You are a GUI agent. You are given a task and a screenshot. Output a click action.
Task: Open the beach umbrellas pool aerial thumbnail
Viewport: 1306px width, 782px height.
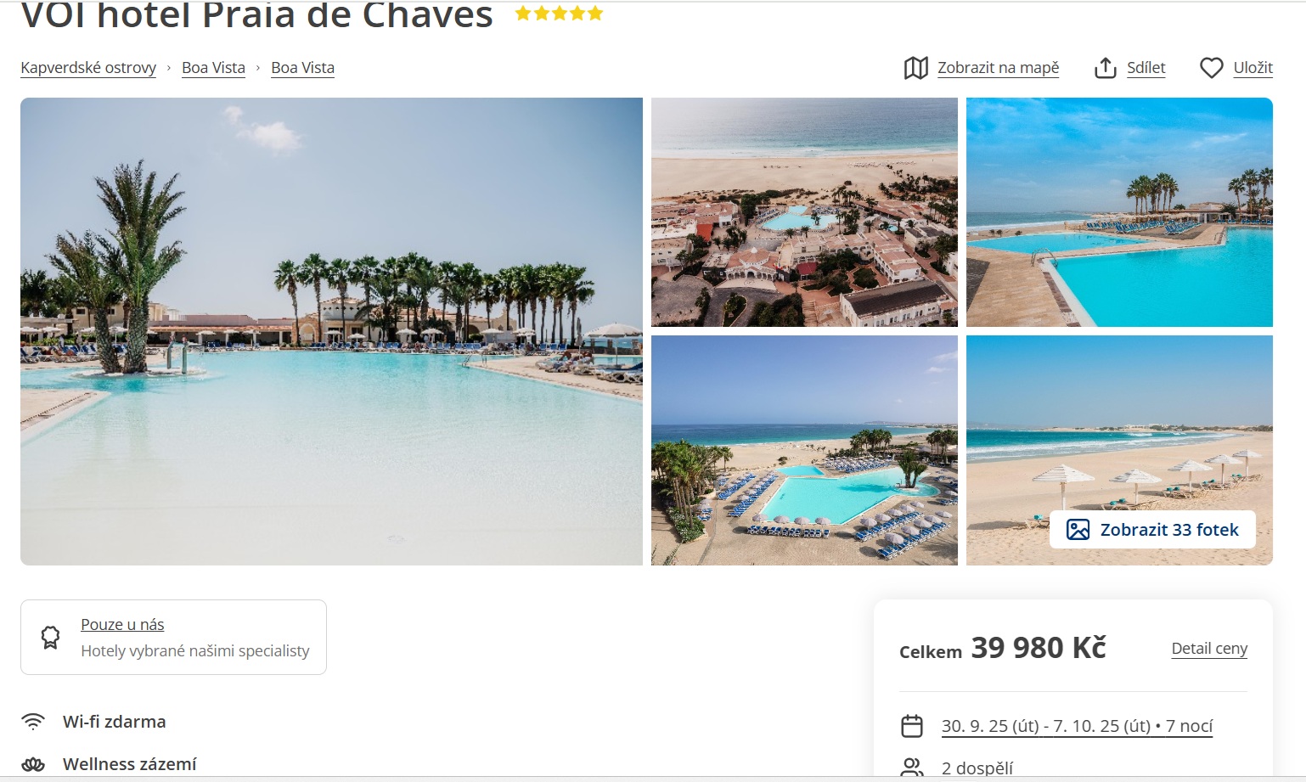(x=804, y=450)
